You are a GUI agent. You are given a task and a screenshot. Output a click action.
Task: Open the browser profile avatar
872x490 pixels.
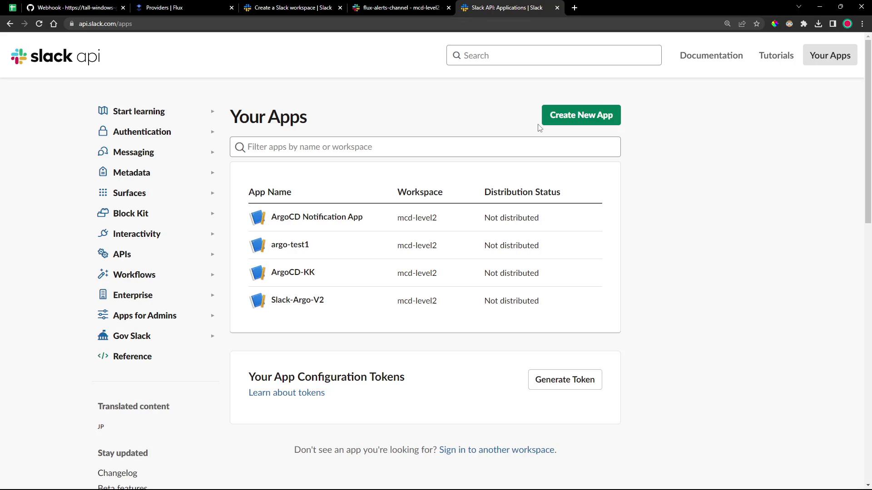[847, 24]
